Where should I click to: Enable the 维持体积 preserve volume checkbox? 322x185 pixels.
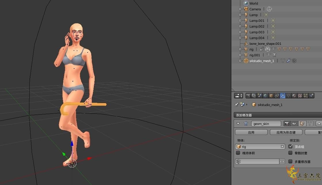[238, 153]
